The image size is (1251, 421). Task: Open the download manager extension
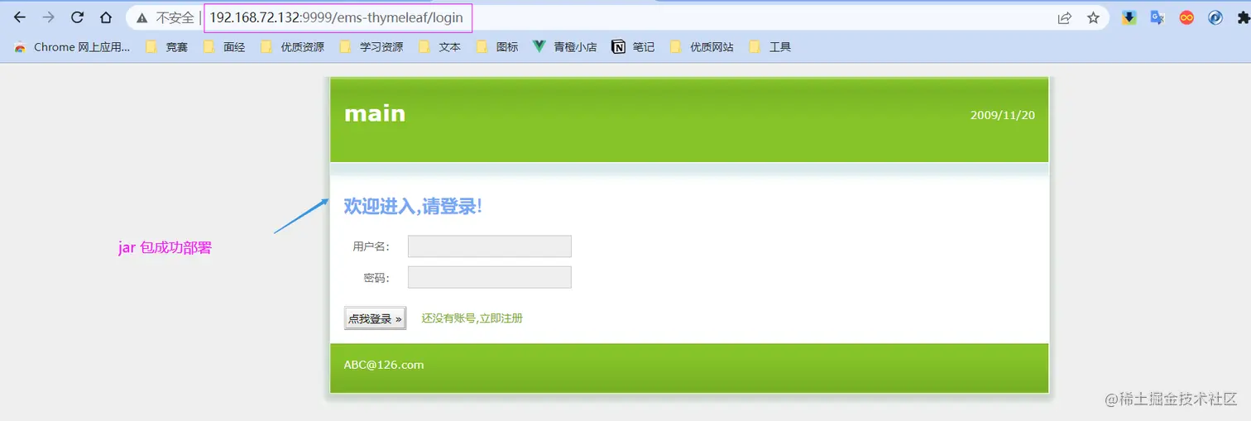pyautogui.click(x=1129, y=17)
